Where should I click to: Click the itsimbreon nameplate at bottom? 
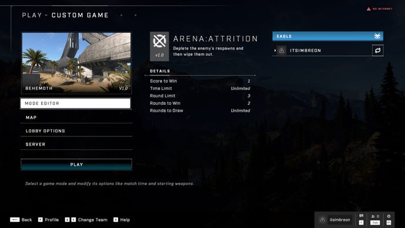[340, 220]
